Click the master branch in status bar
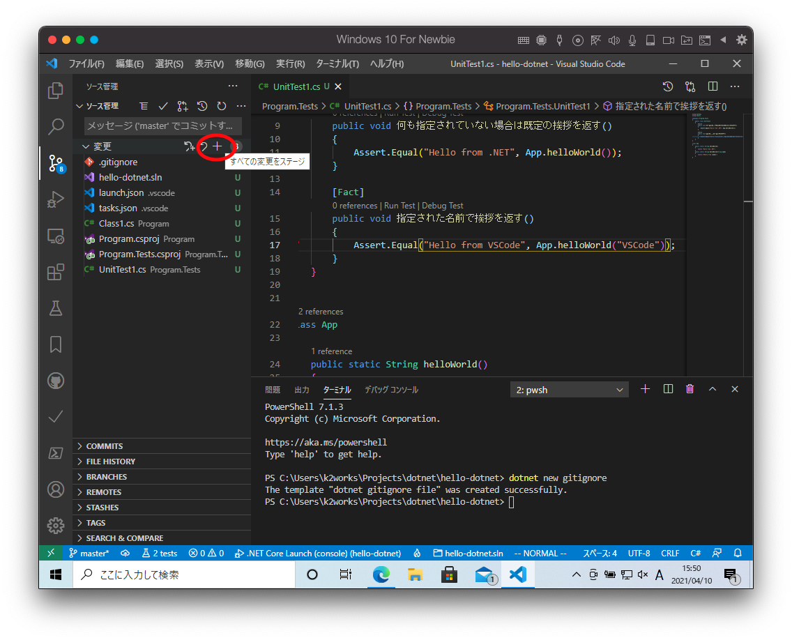The height and width of the screenshot is (640, 792). pyautogui.click(x=89, y=553)
